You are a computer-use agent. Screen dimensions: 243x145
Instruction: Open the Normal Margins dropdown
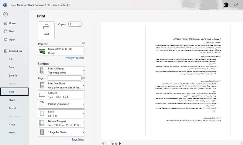pos(61,123)
